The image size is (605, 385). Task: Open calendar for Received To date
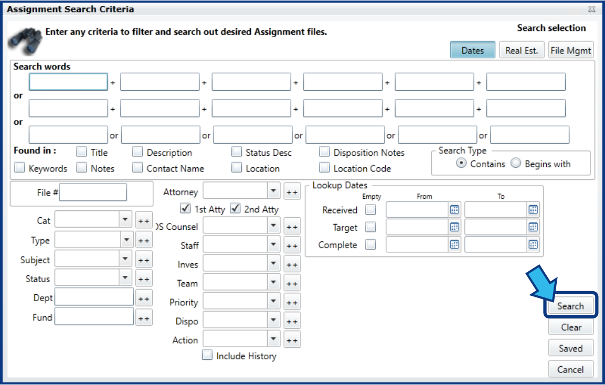tap(533, 210)
